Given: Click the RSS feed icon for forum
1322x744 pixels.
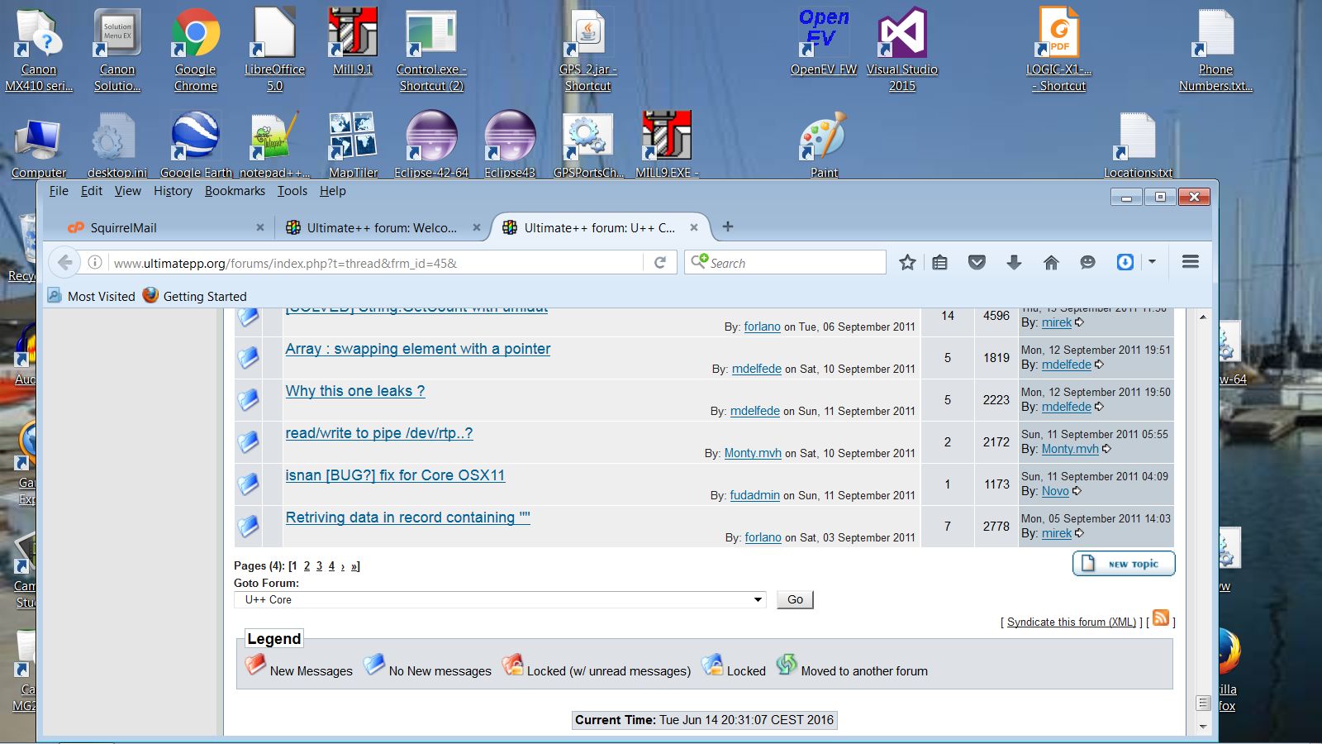Looking at the screenshot, I should coord(1161,618).
